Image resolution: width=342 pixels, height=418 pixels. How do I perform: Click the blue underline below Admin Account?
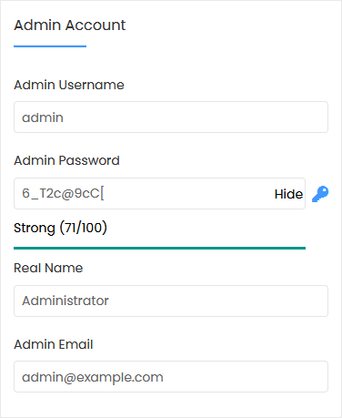[x=50, y=46]
